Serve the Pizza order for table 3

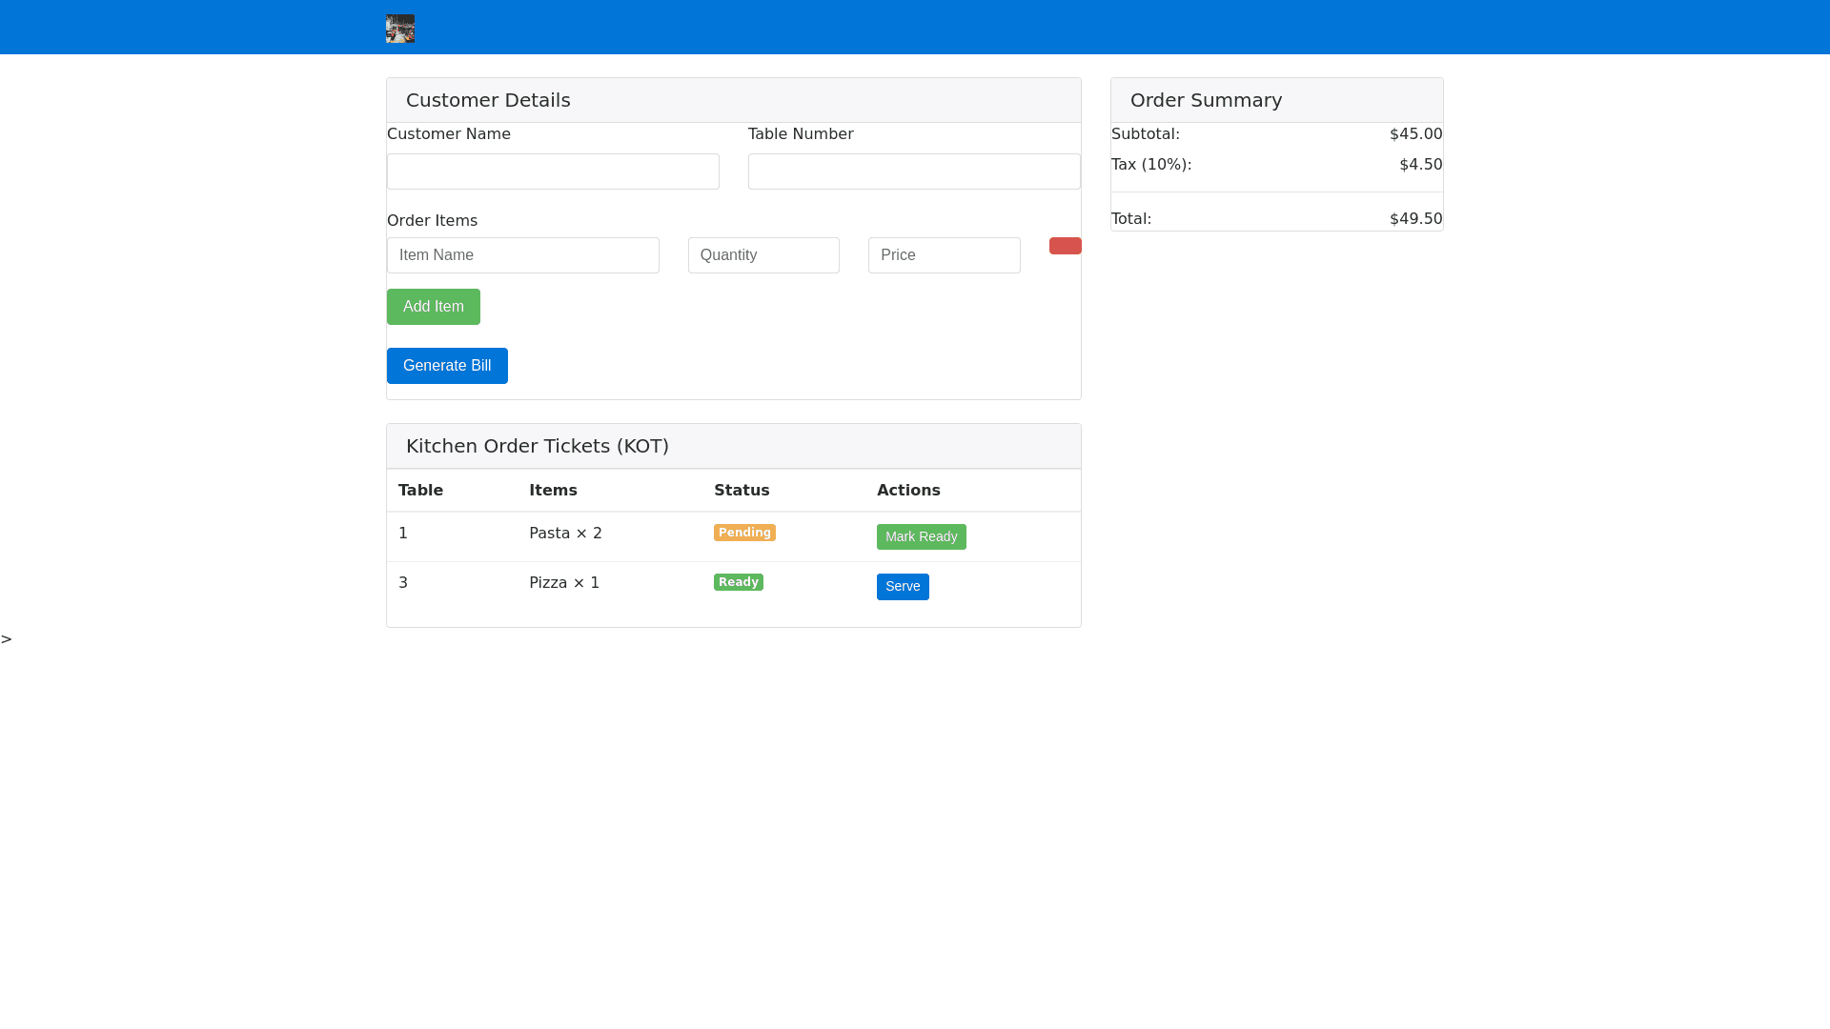tap(903, 586)
